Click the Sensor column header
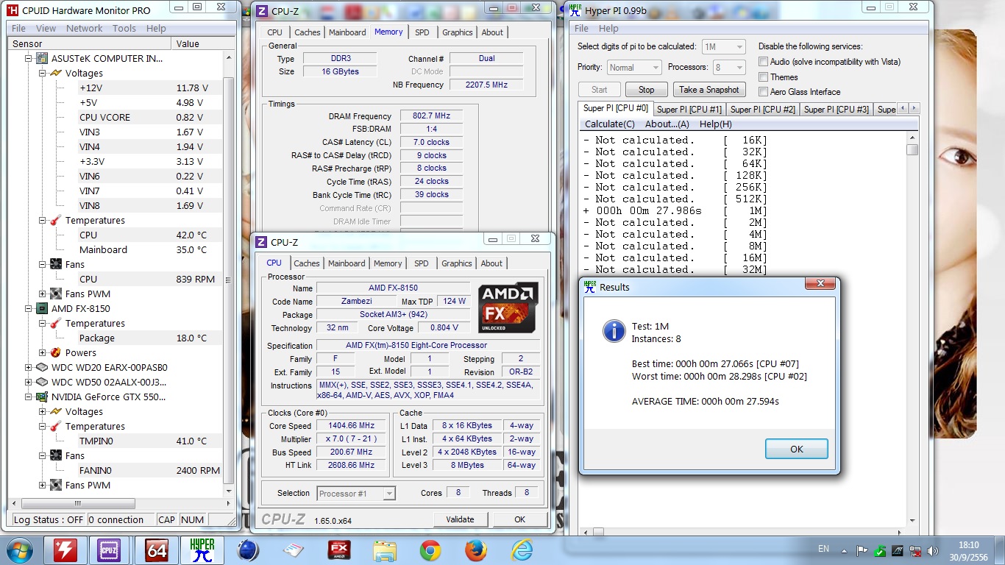The height and width of the screenshot is (565, 1005). tap(90, 43)
